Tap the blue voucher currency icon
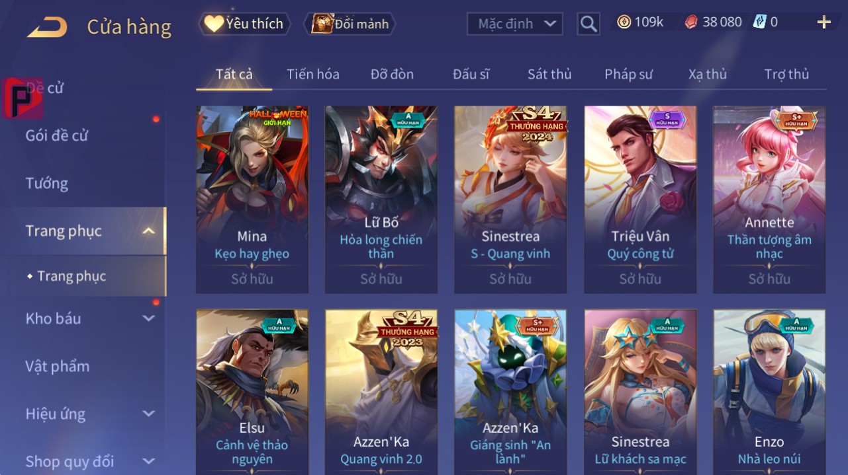This screenshot has width=848, height=475. point(759,22)
